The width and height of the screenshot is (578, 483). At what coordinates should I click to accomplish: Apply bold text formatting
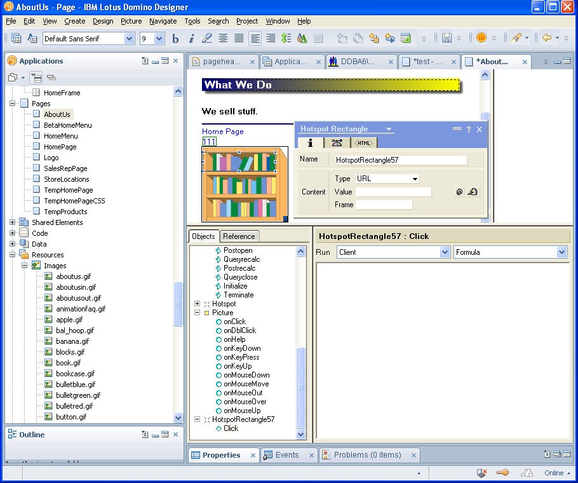pyautogui.click(x=176, y=39)
